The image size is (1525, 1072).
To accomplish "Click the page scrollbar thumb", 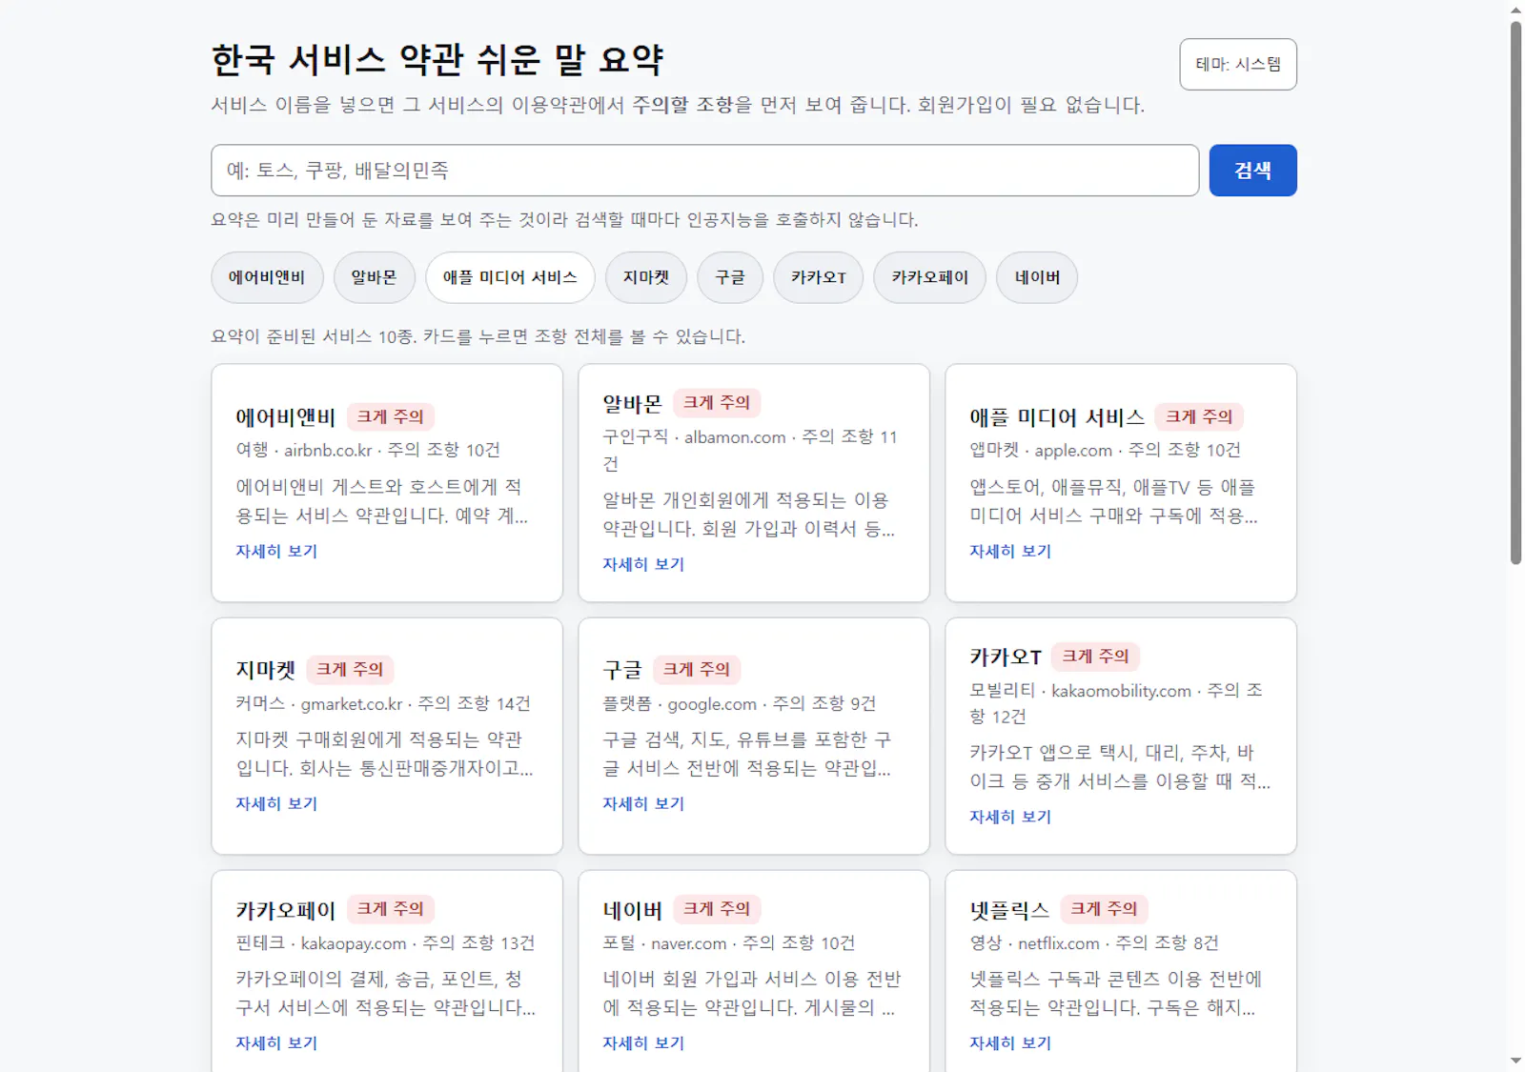I will [1515, 293].
